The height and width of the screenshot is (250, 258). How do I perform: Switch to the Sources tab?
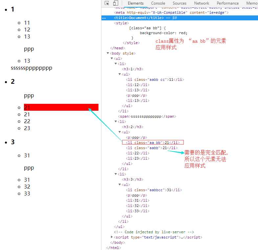[179, 3]
